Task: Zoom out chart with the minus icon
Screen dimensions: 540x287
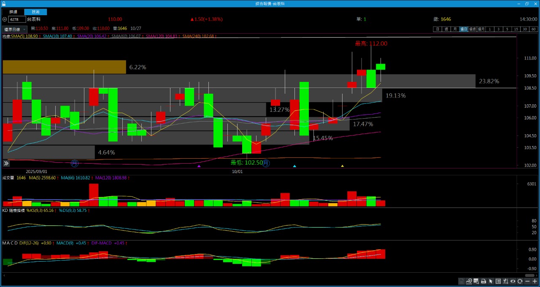Action: pyautogui.click(x=527, y=281)
